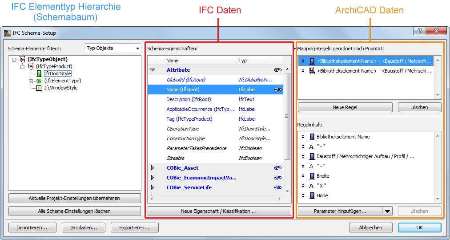Screen dimensions: 450x240
Task: Click Neue Regel button
Action: 345,107
